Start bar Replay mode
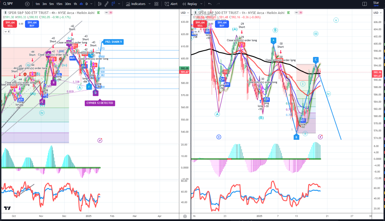 point(190,4)
